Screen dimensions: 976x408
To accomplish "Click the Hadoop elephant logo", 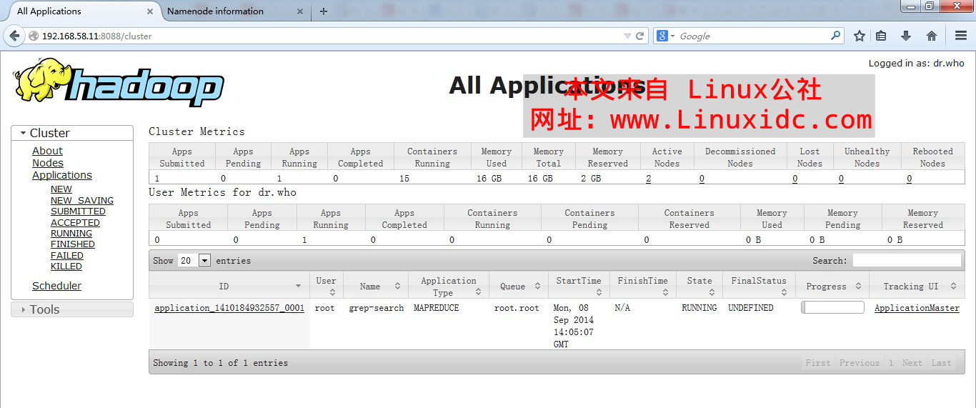I will point(119,83).
